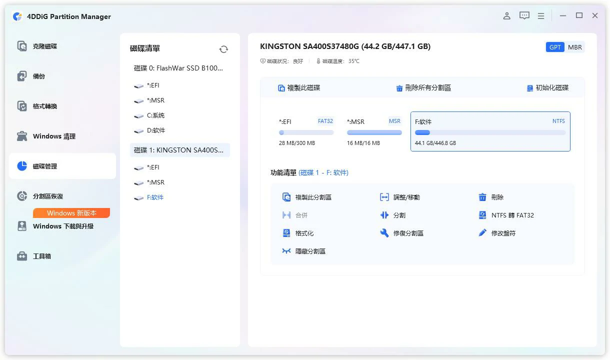Open the 分割區恢復 sidebar section

pyautogui.click(x=62, y=196)
